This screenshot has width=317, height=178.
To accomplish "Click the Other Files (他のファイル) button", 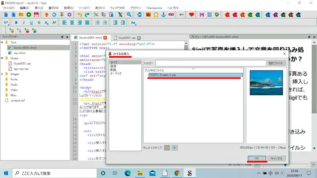I will 277,63.
